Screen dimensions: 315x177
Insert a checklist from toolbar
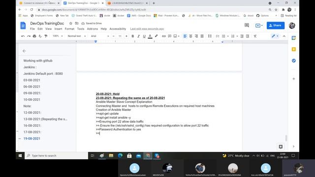[218, 36]
